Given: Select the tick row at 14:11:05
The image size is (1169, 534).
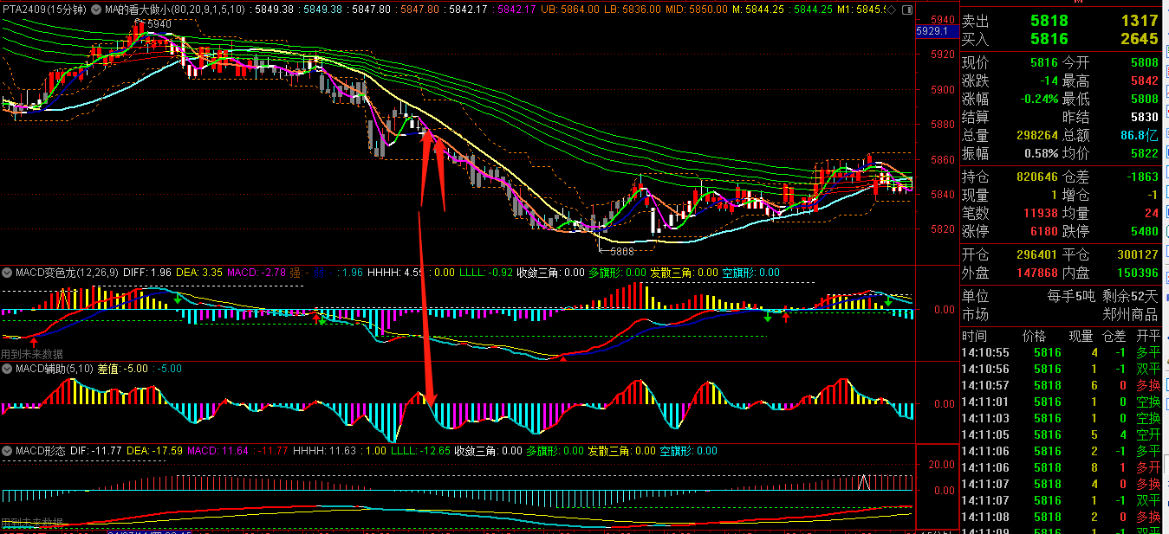Looking at the screenshot, I should coord(1063,434).
